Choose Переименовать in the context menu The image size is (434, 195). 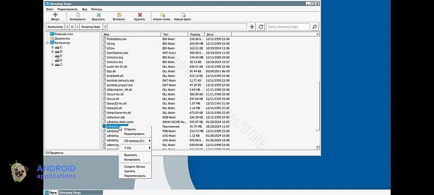coord(135,176)
